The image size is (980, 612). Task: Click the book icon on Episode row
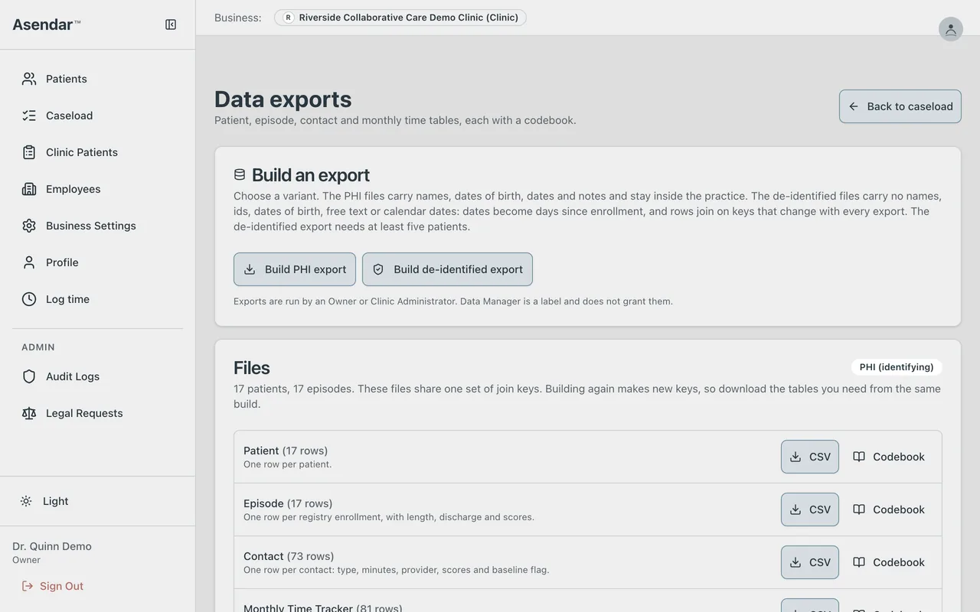859,509
